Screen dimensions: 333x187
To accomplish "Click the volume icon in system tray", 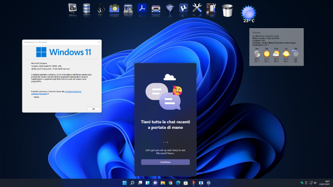I will click(315, 183).
